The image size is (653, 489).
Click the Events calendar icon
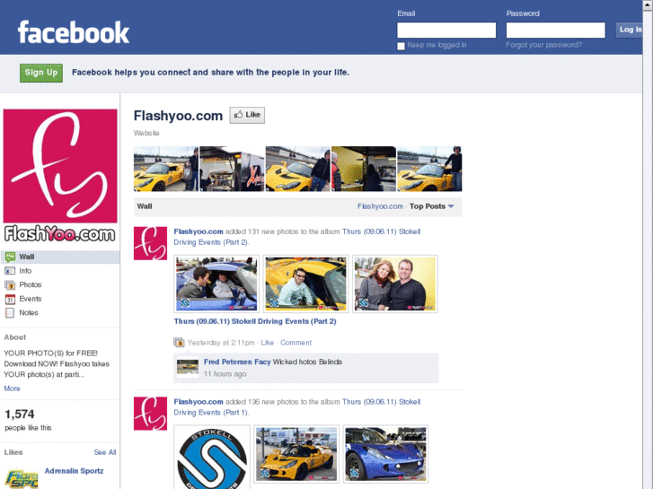[10, 299]
